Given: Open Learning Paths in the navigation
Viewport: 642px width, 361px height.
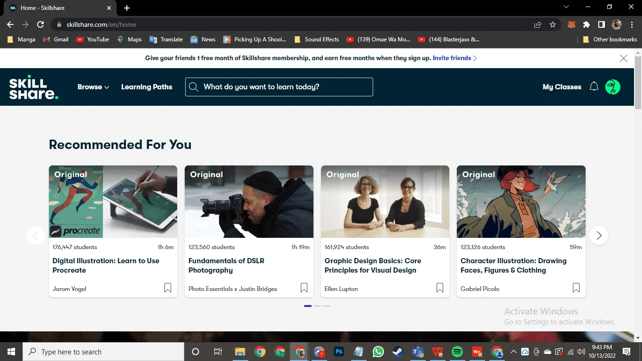Looking at the screenshot, I should [147, 87].
